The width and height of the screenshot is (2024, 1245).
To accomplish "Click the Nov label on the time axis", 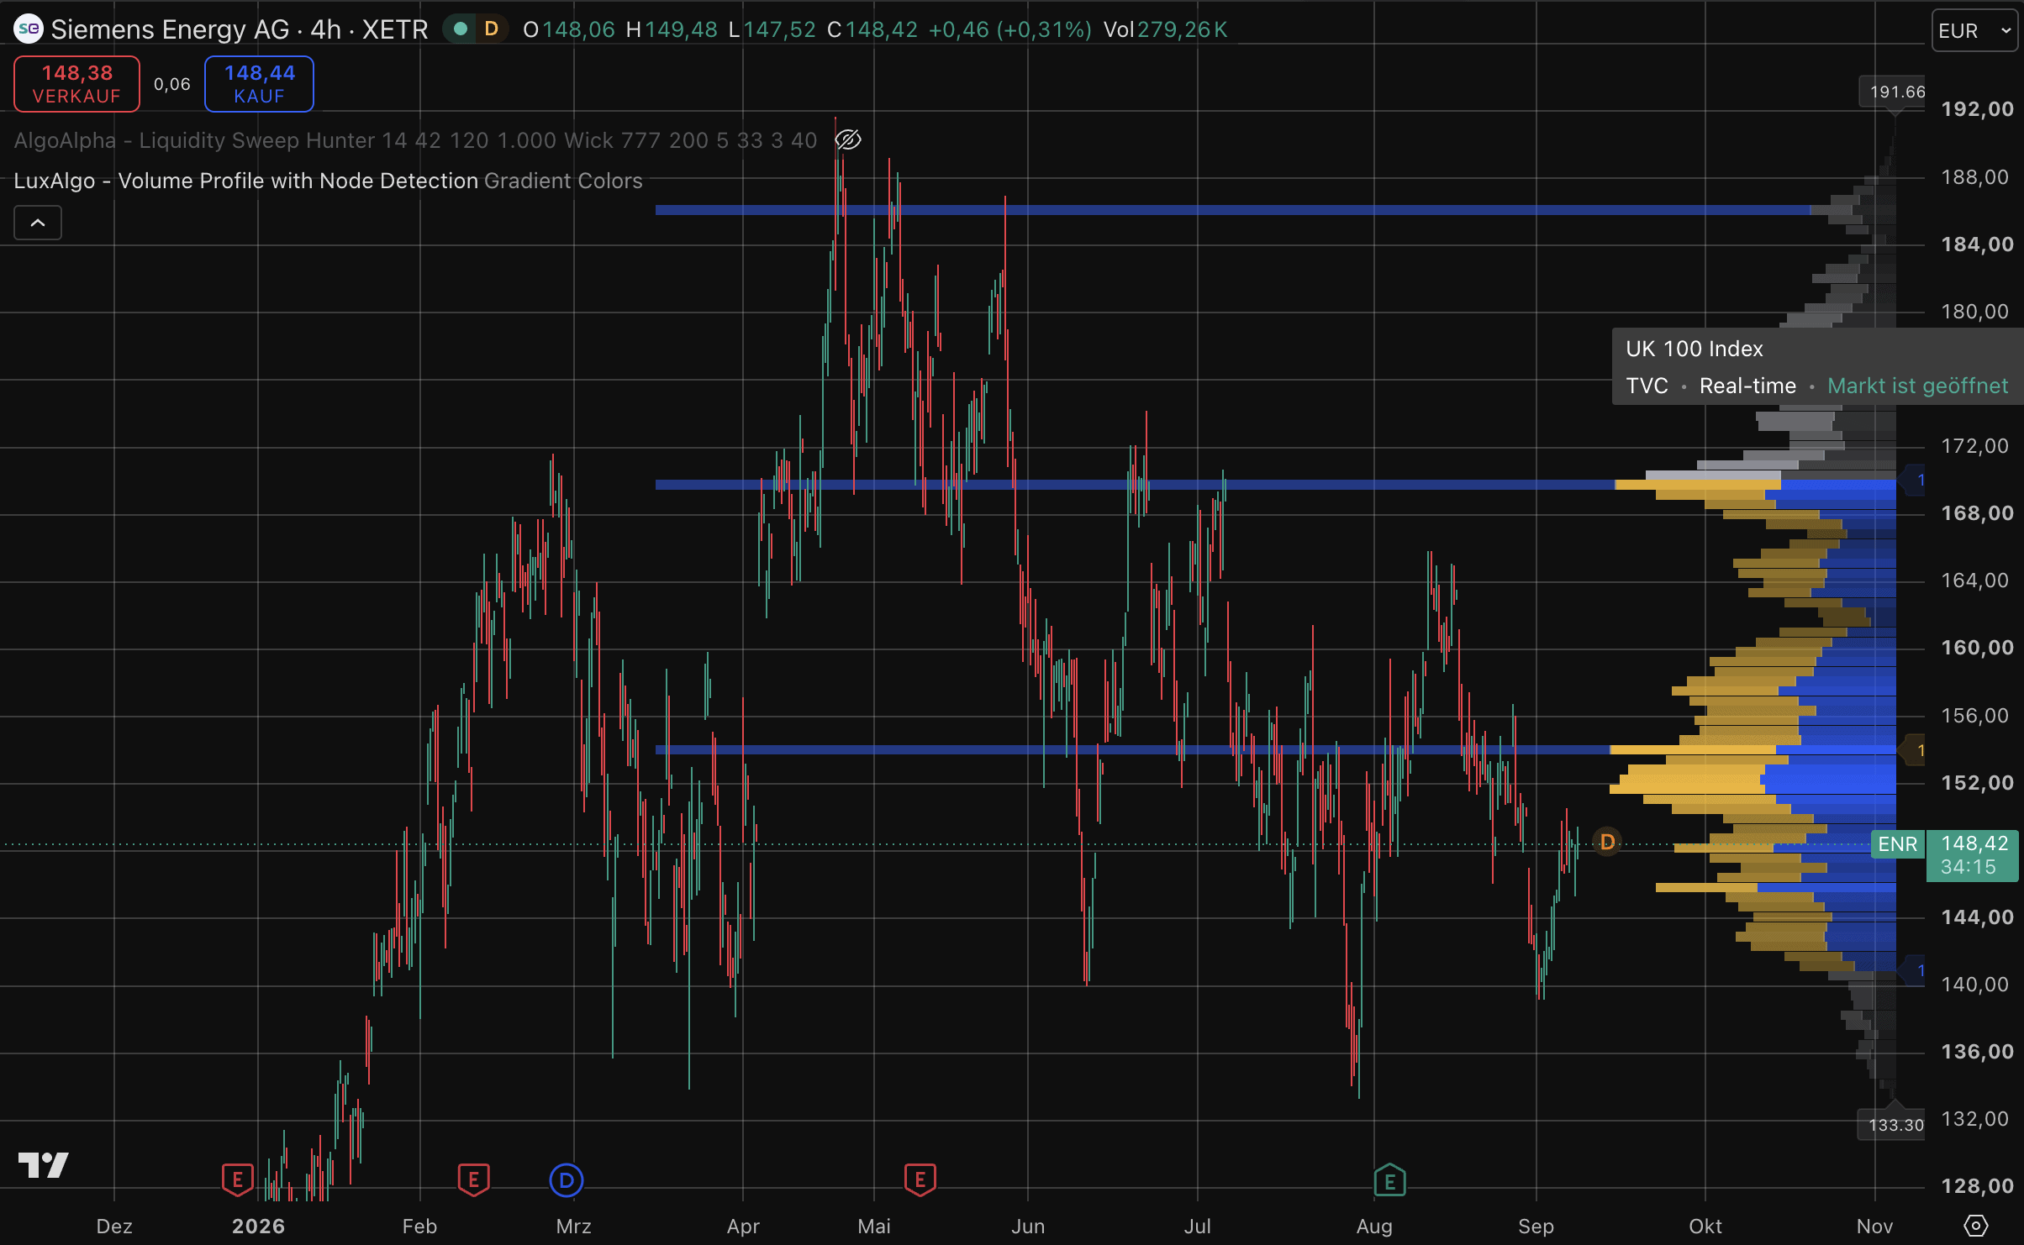I will (x=1874, y=1226).
